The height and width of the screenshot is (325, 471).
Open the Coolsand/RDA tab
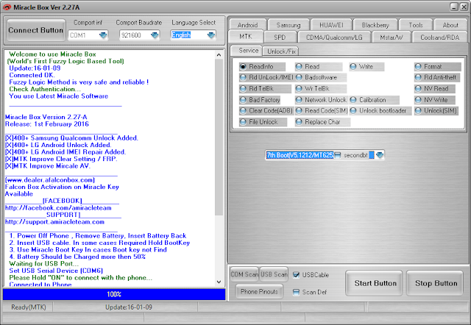440,37
